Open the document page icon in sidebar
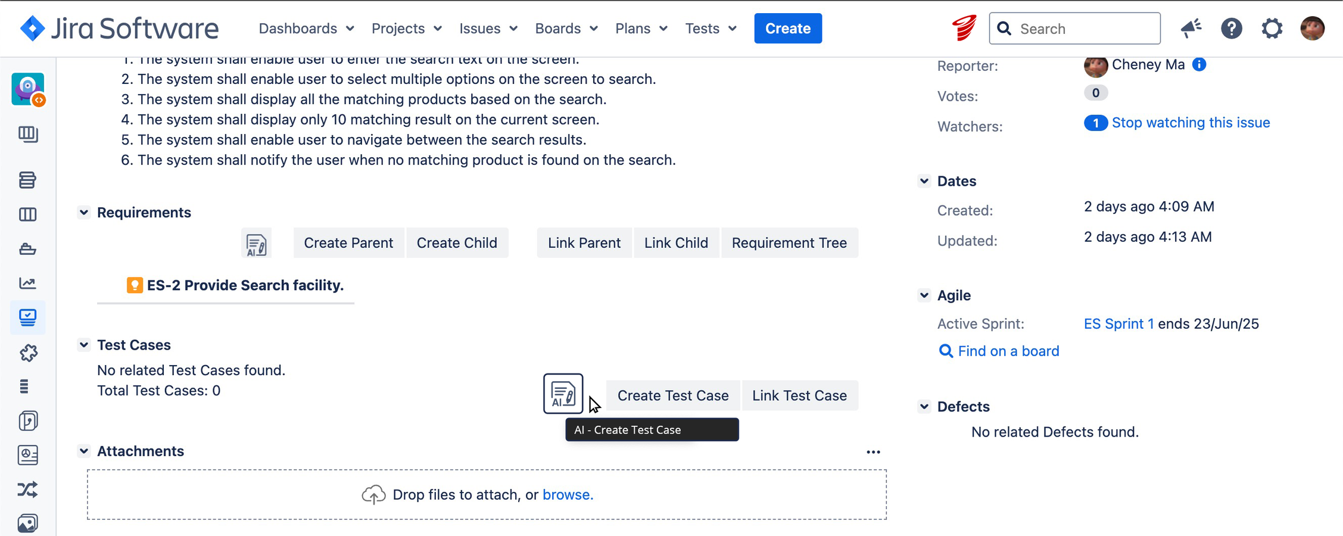This screenshot has height=536, width=1343. [28, 421]
